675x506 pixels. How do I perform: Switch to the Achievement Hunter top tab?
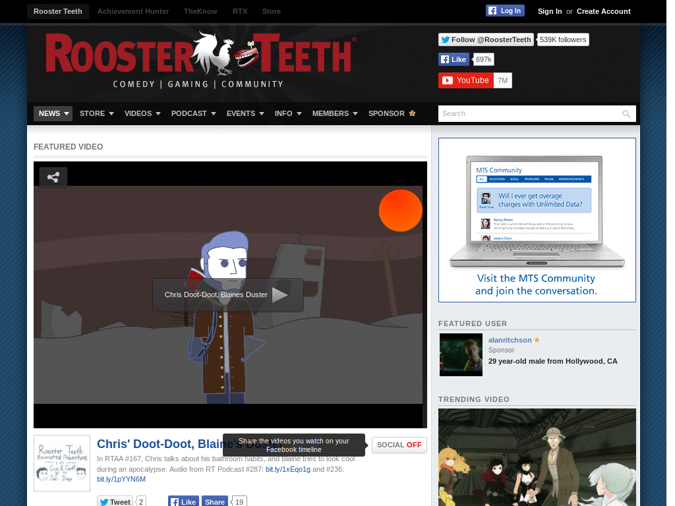[133, 11]
